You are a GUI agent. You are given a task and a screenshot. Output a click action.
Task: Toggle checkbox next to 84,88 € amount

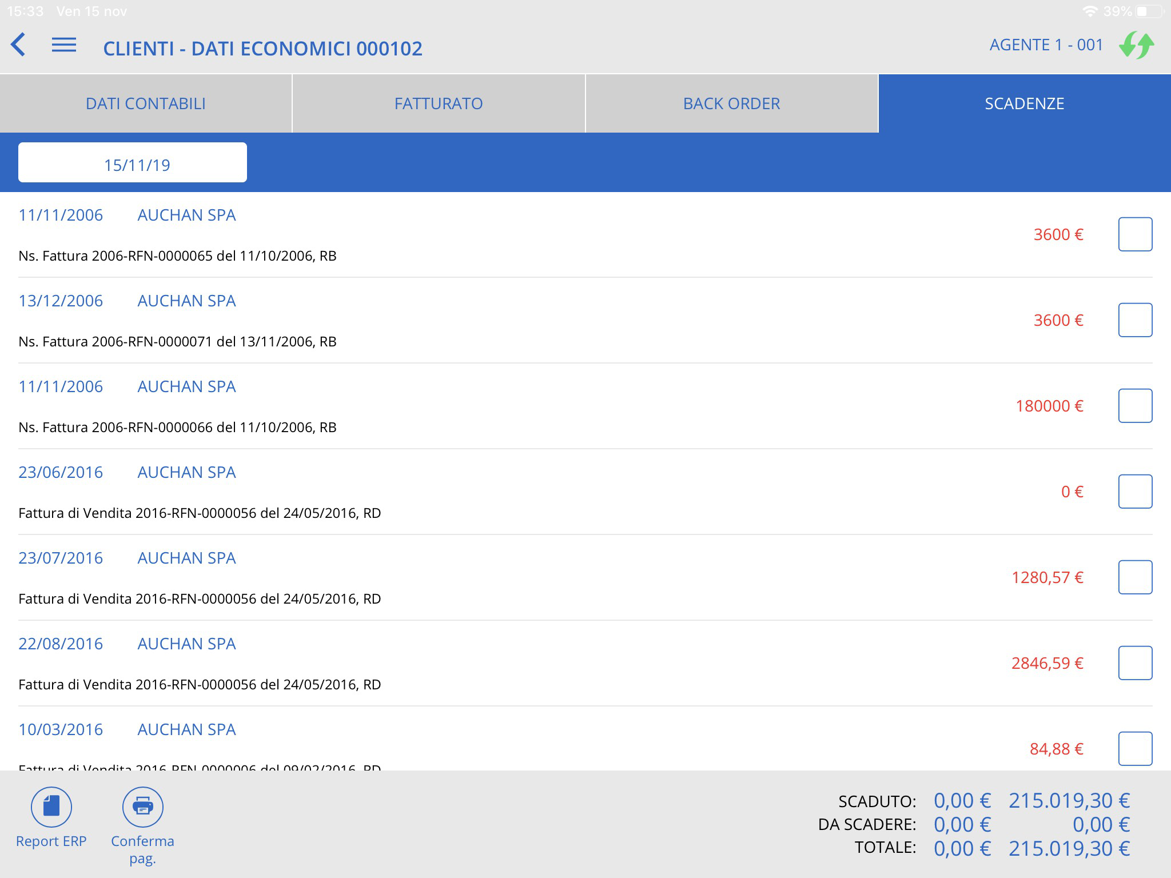[1135, 748]
